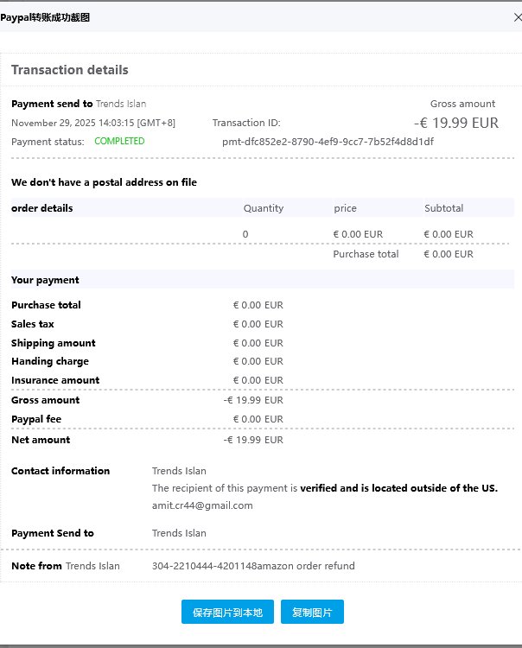
Task: Click the order details column header
Action: 42,208
